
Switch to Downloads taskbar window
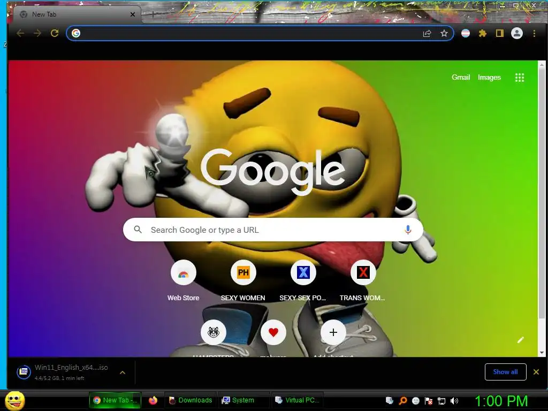point(191,400)
